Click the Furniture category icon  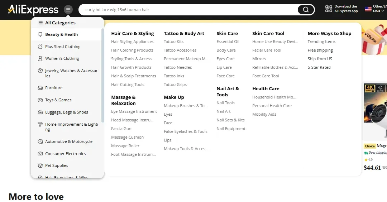coord(40,88)
